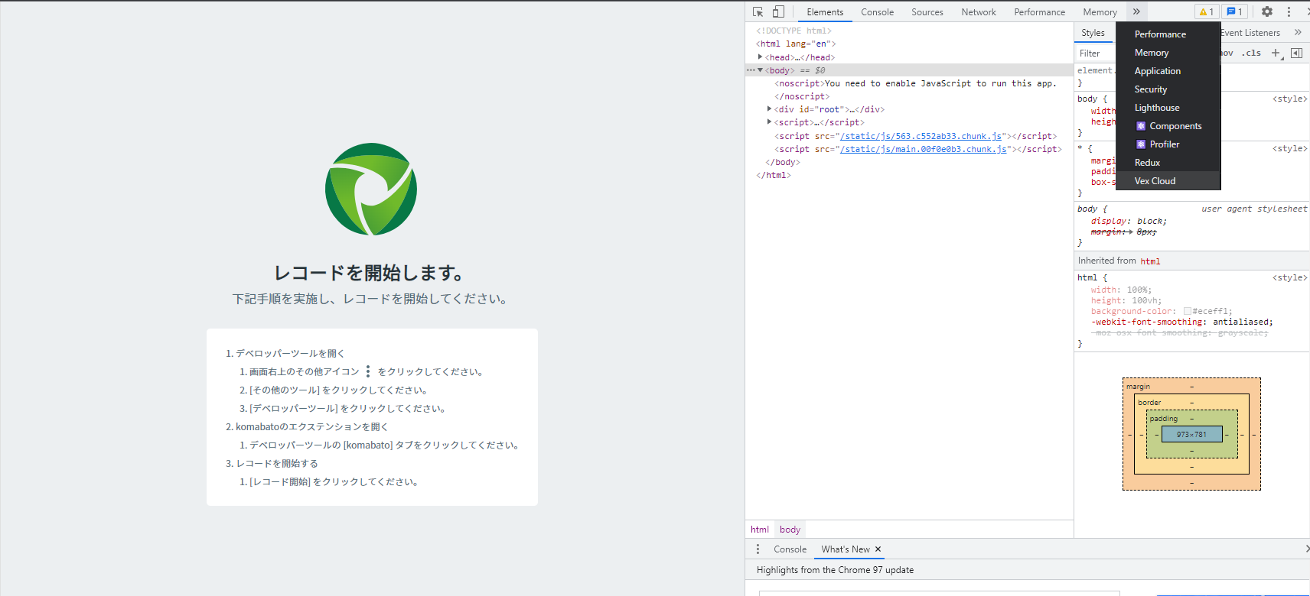Toggle the device toolbar icon

click(x=778, y=11)
